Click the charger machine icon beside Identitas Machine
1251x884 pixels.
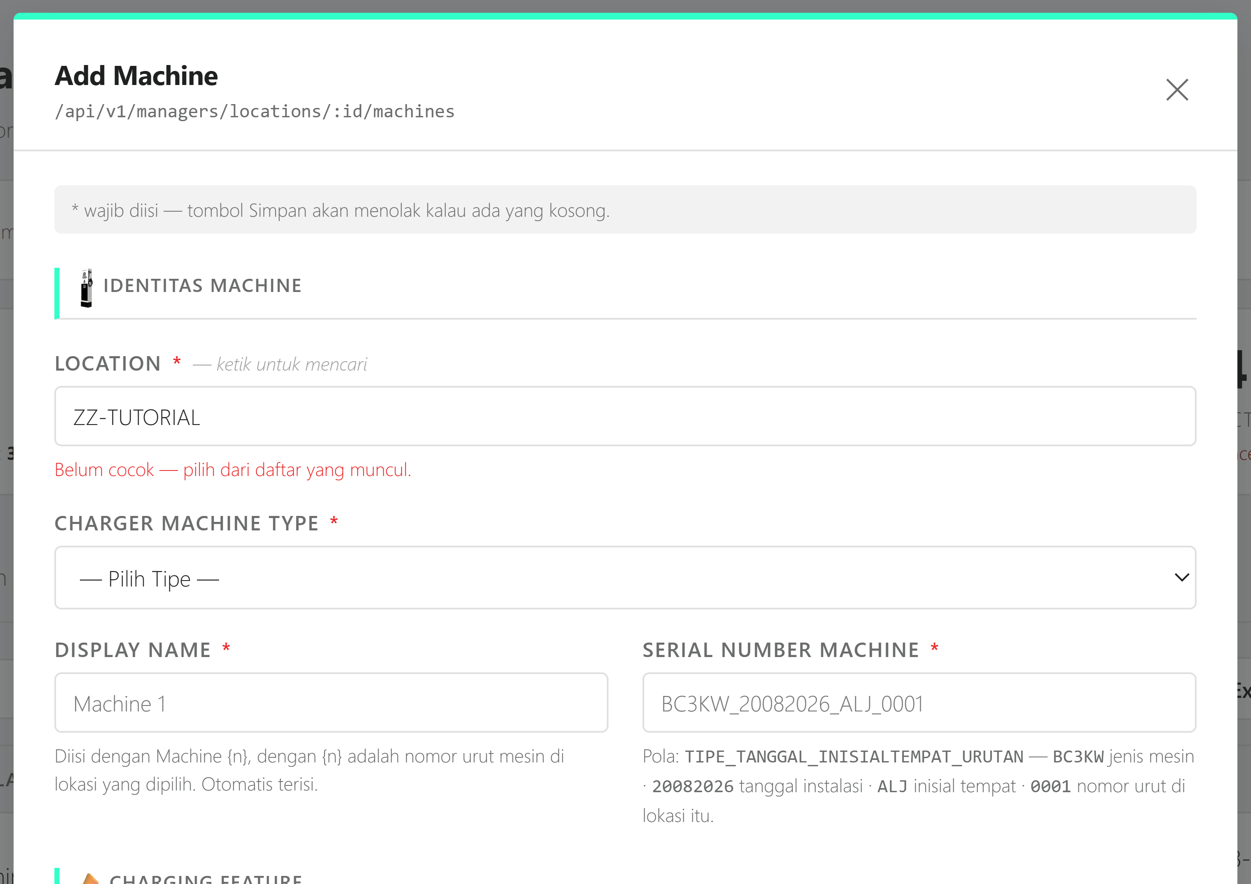87,288
